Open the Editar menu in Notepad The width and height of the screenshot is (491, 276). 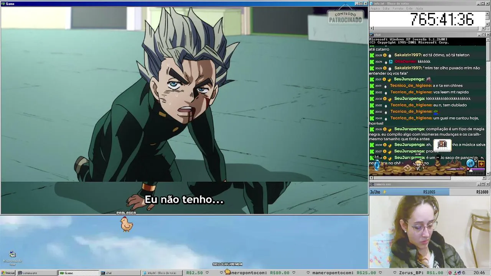pyautogui.click(x=386, y=8)
